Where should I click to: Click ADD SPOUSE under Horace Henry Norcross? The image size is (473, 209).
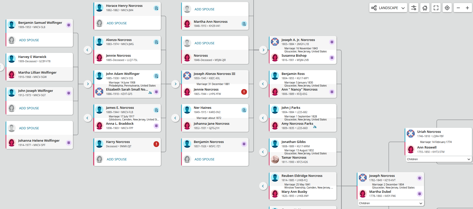117,23
